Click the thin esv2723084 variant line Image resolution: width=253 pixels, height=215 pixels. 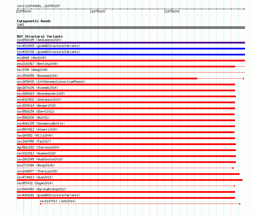[125, 168]
